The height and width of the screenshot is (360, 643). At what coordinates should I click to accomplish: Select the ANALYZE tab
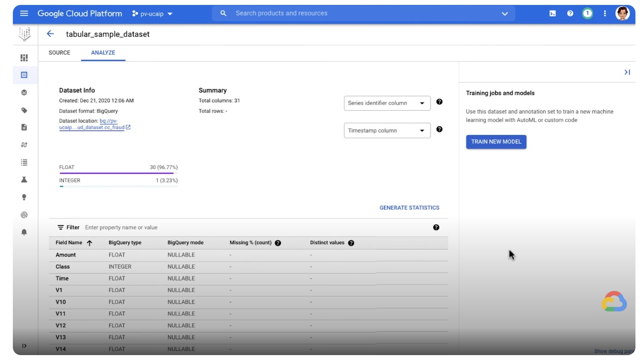pyautogui.click(x=103, y=53)
